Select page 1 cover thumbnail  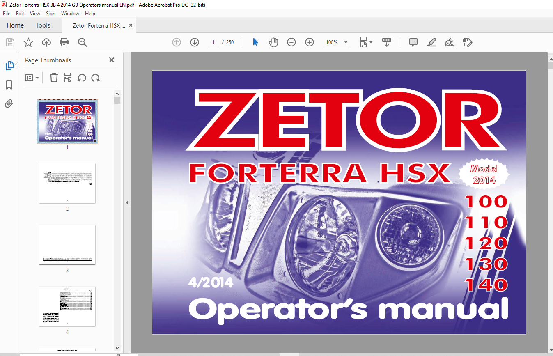pyautogui.click(x=67, y=122)
